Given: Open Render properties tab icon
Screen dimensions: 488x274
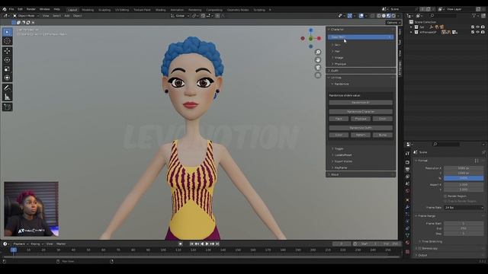Looking at the screenshot, I should pyautogui.click(x=407, y=162).
